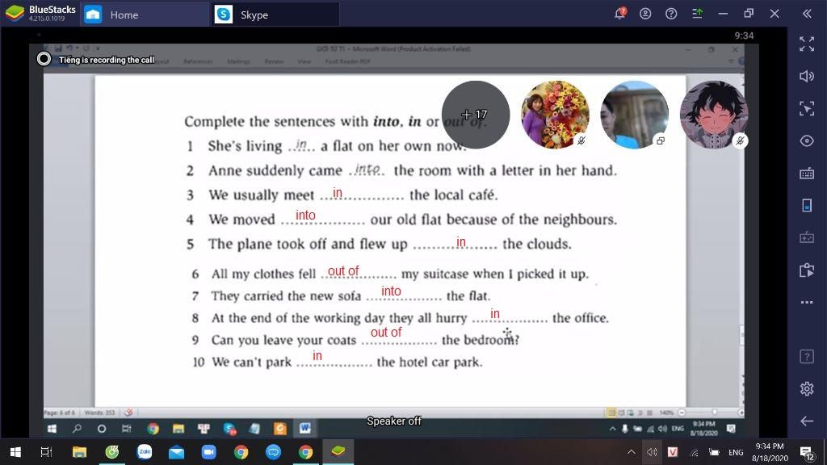Screen dimensions: 827x465
Task: Select the flower bouquet participant avatar
Action: point(555,115)
